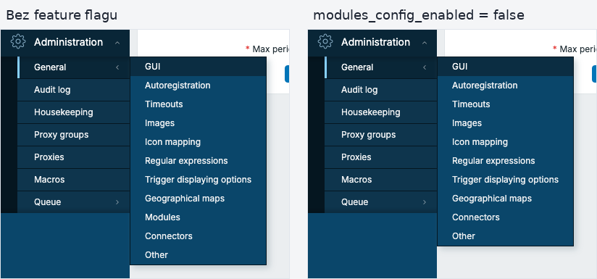Open Autoregistration in left screenshot submenu
Viewport: 597px width, 279px height.
click(198, 86)
